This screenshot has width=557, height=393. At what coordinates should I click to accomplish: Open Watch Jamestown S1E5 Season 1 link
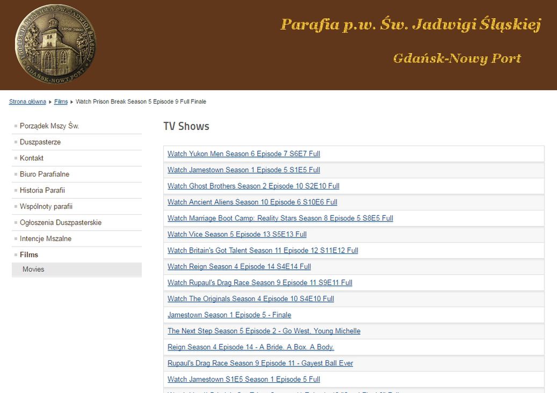244,379
